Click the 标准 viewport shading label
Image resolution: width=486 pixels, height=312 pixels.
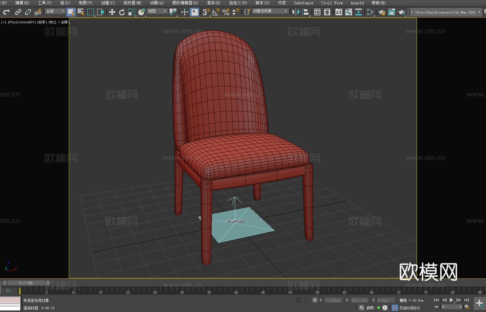[x=42, y=22]
